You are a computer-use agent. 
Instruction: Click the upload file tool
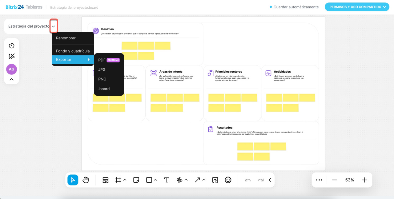click(x=215, y=180)
